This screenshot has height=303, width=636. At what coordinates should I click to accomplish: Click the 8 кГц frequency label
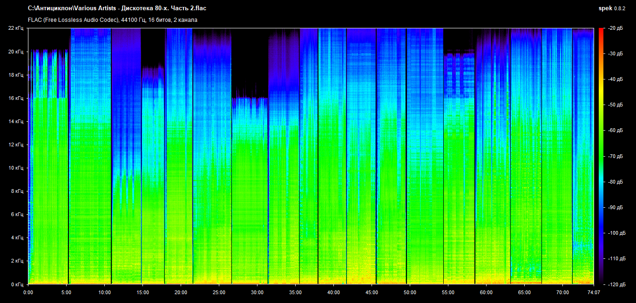click(17, 191)
